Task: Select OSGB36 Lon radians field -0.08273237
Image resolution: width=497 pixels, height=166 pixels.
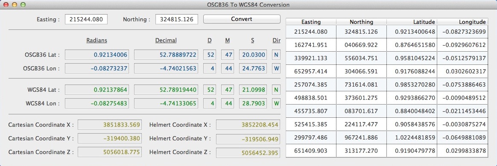Action: point(96,68)
